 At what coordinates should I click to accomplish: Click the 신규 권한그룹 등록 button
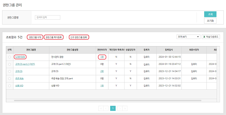point(79,37)
